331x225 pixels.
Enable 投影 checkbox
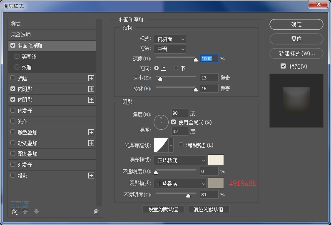click(13, 175)
